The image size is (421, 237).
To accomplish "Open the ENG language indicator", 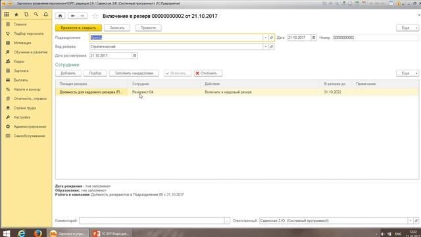I will click(398, 234).
